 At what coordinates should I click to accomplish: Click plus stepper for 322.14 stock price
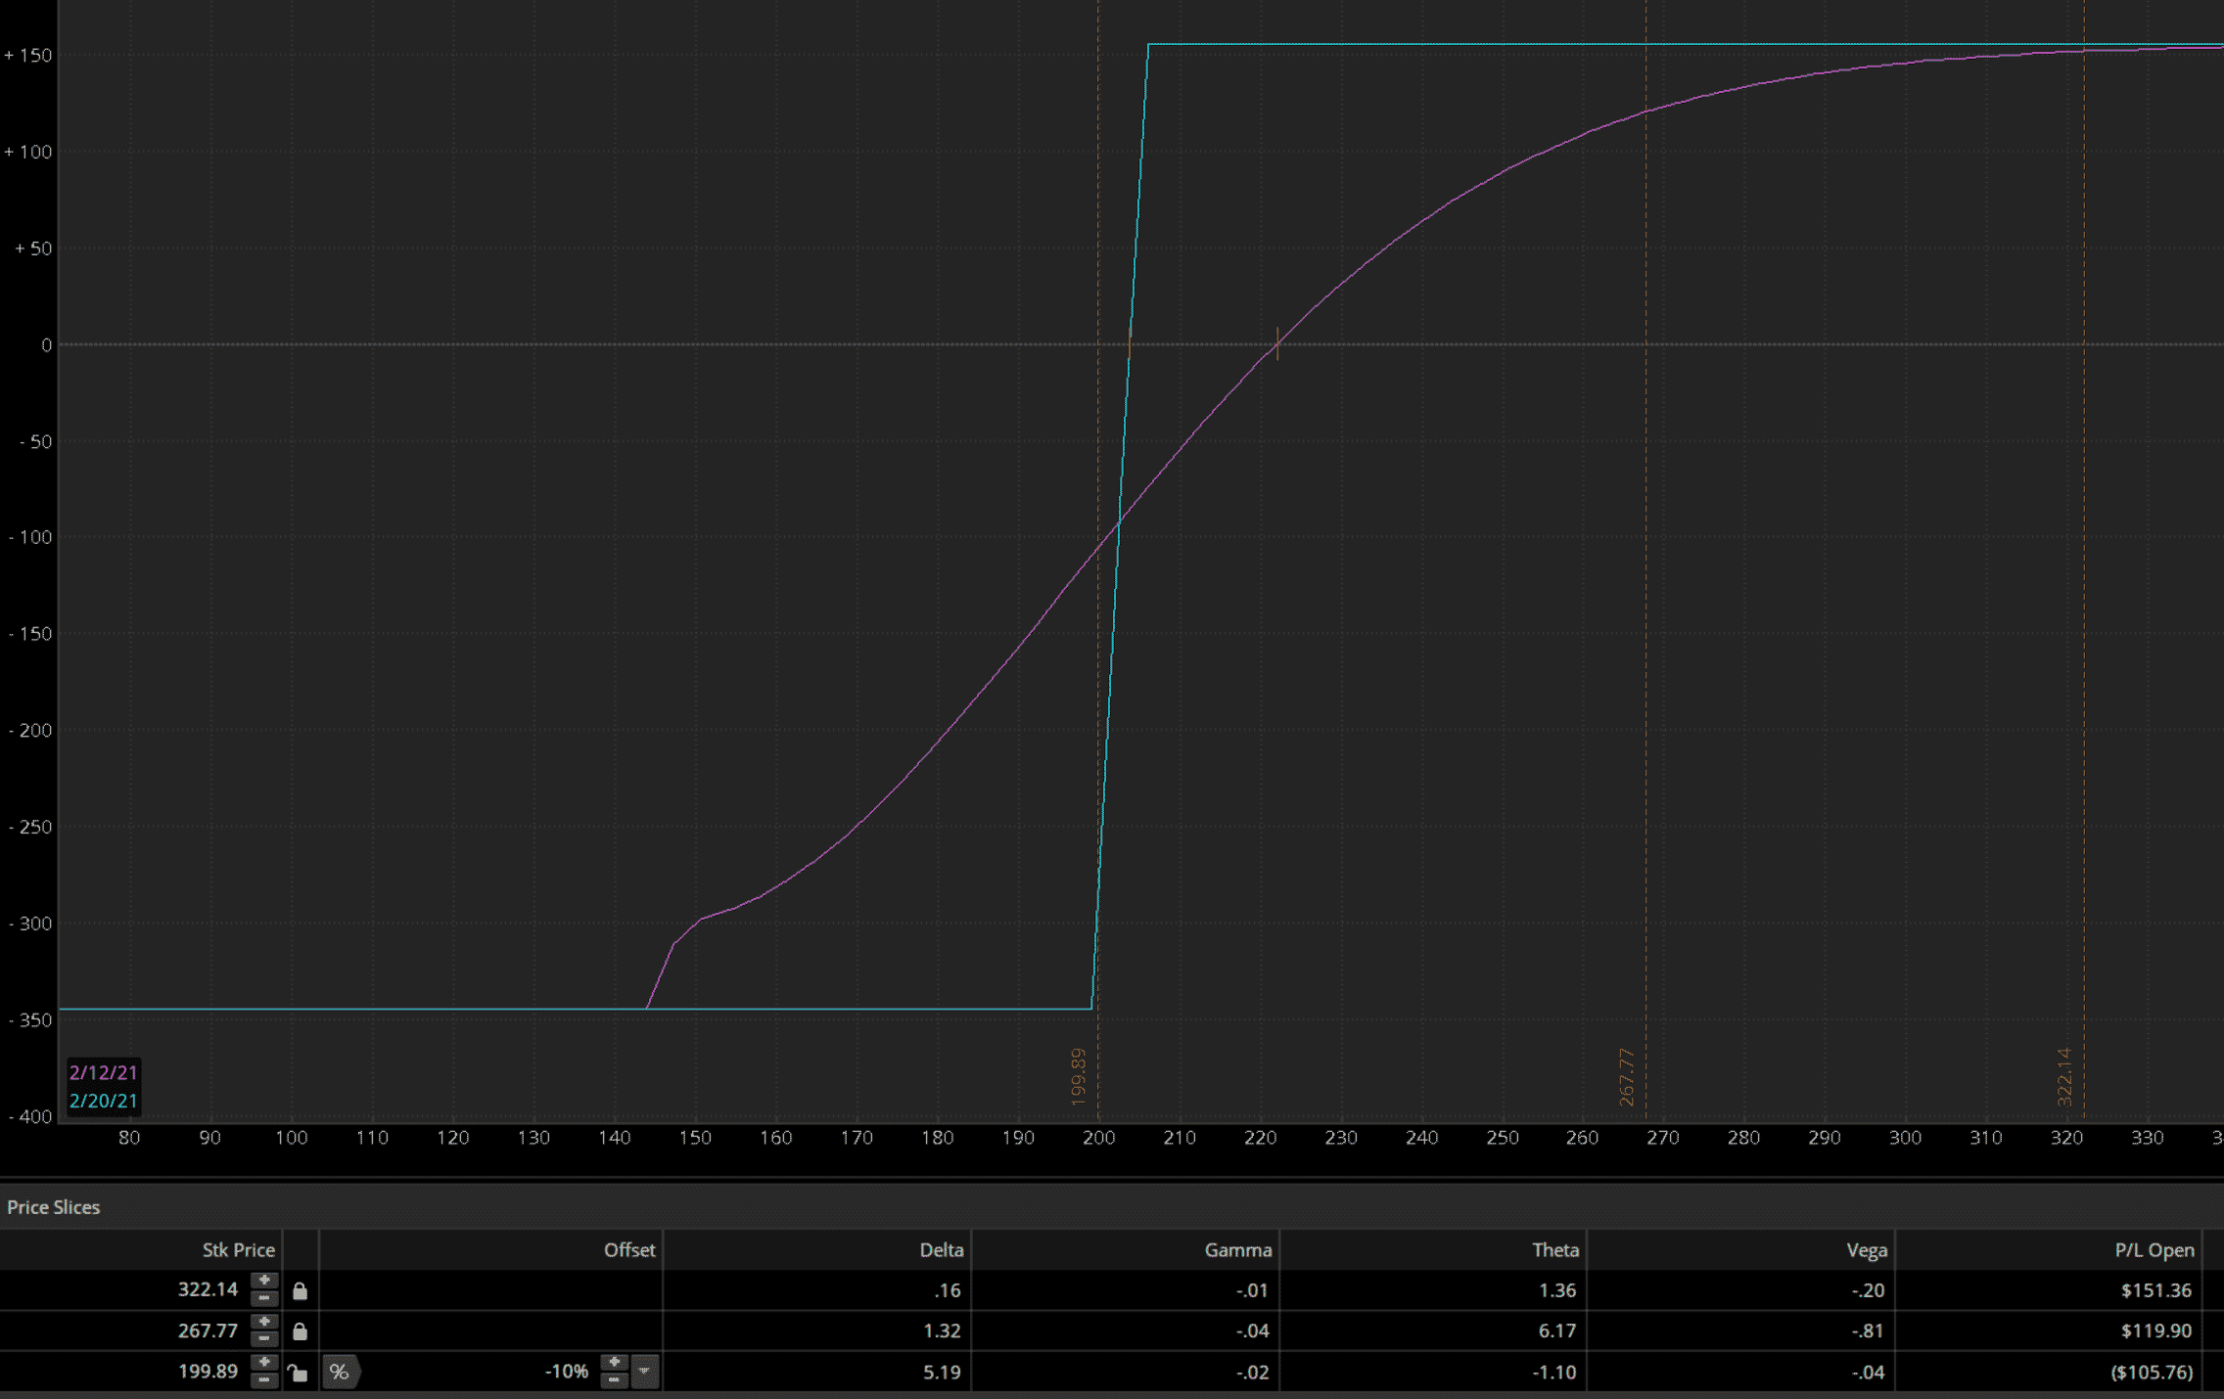[x=263, y=1282]
